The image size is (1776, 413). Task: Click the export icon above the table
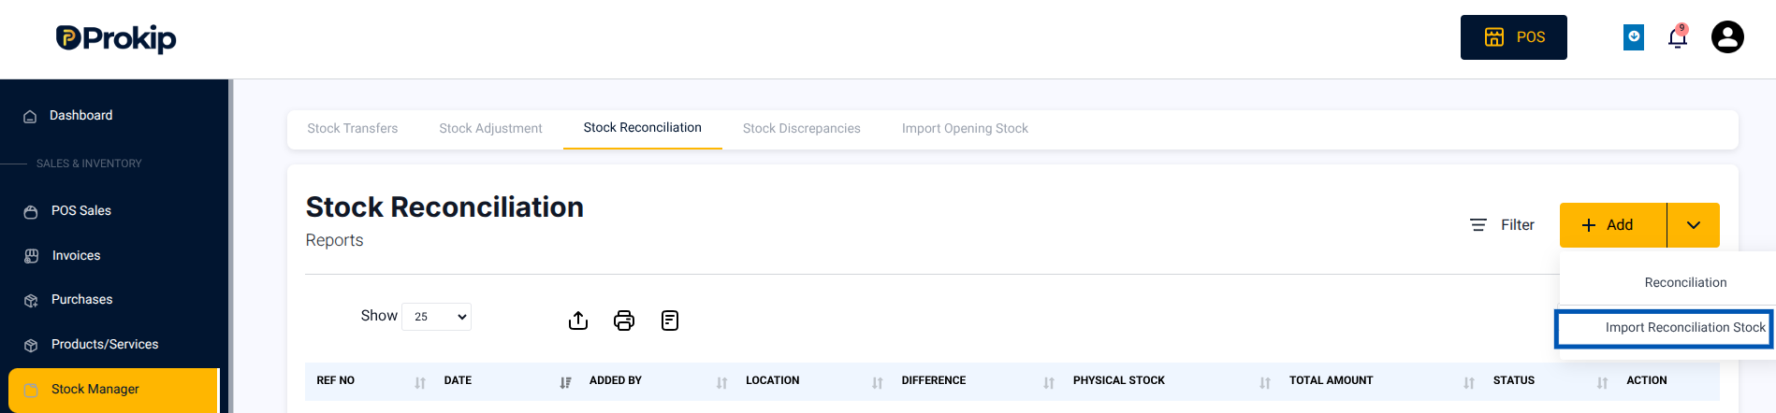pos(578,320)
